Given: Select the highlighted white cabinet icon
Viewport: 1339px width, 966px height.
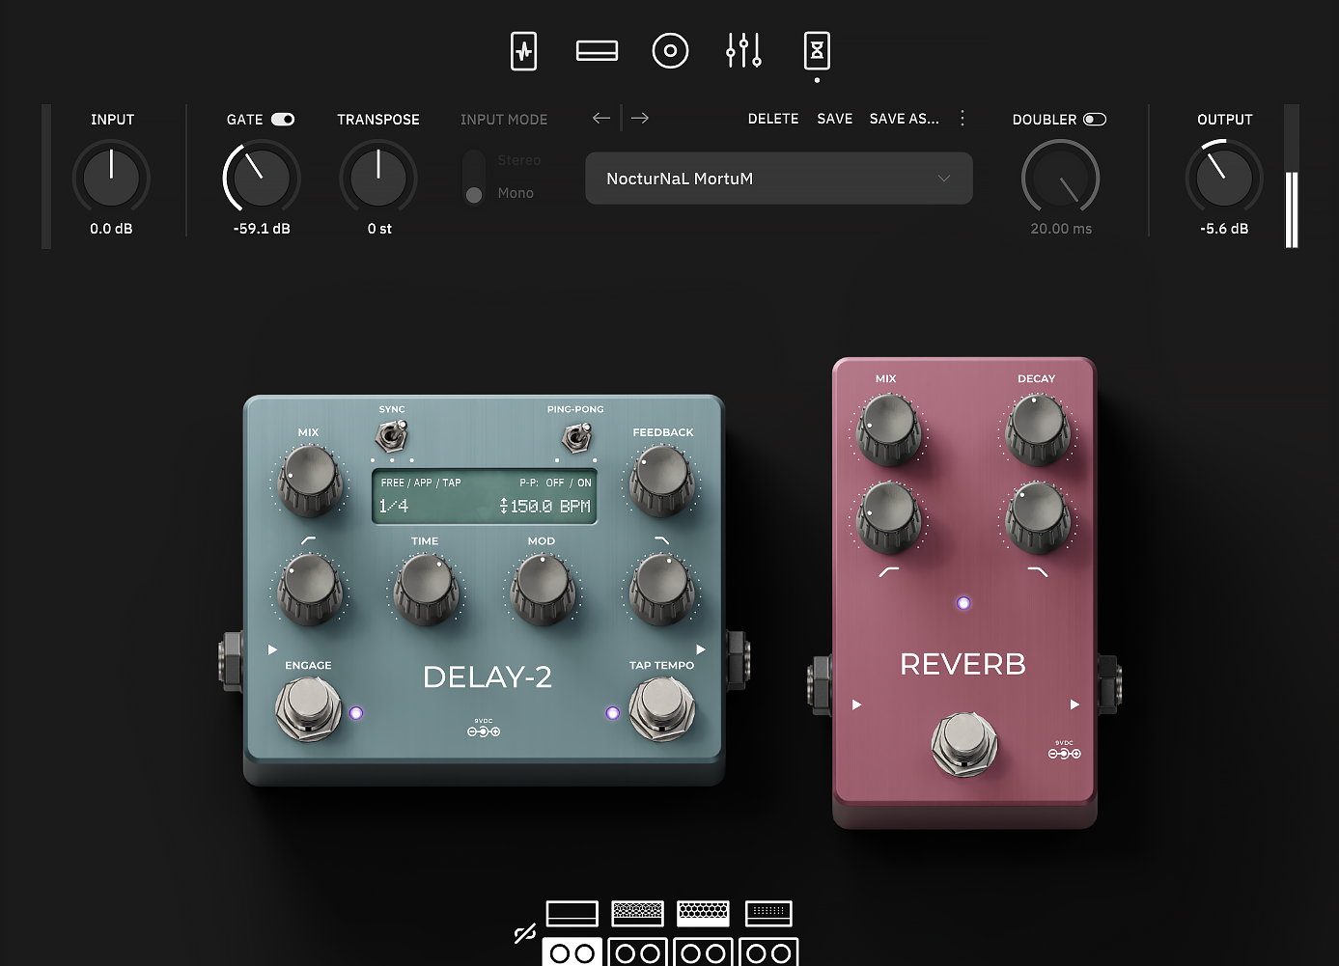Looking at the screenshot, I should 572,952.
